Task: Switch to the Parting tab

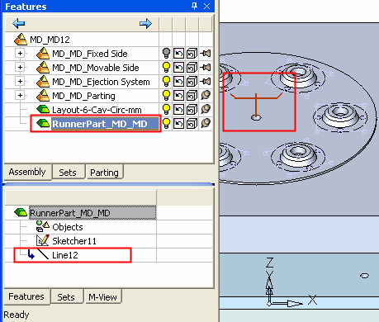Action: tap(104, 173)
